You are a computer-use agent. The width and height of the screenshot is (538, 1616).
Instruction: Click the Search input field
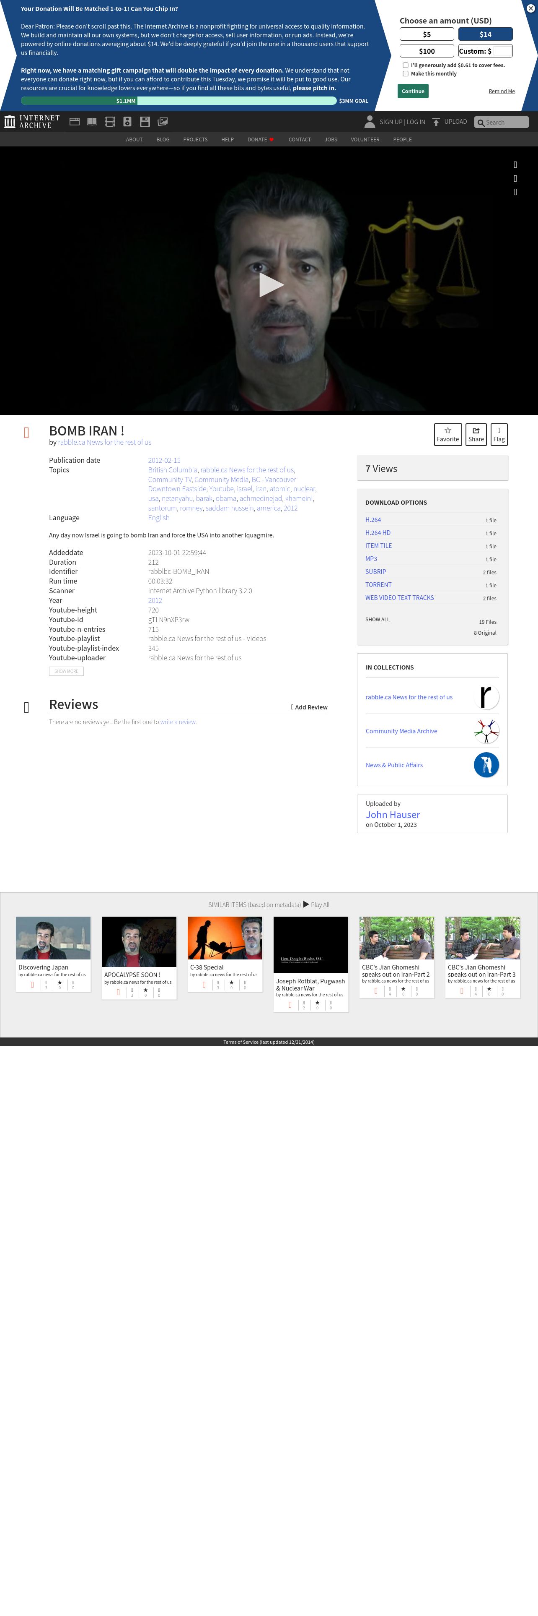coord(501,123)
